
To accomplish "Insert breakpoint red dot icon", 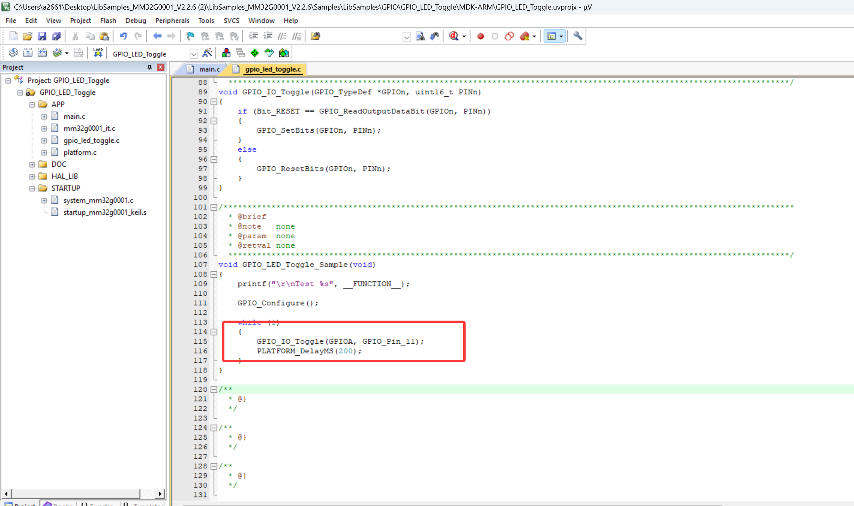I will tap(480, 36).
